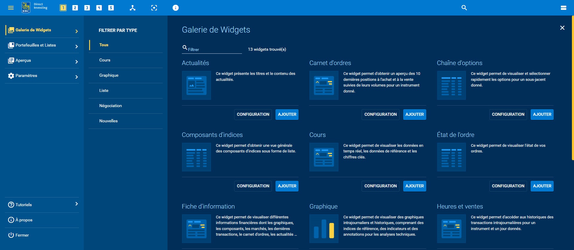Filter widgets by Négociation type
The width and height of the screenshot is (574, 250).
(126, 106)
